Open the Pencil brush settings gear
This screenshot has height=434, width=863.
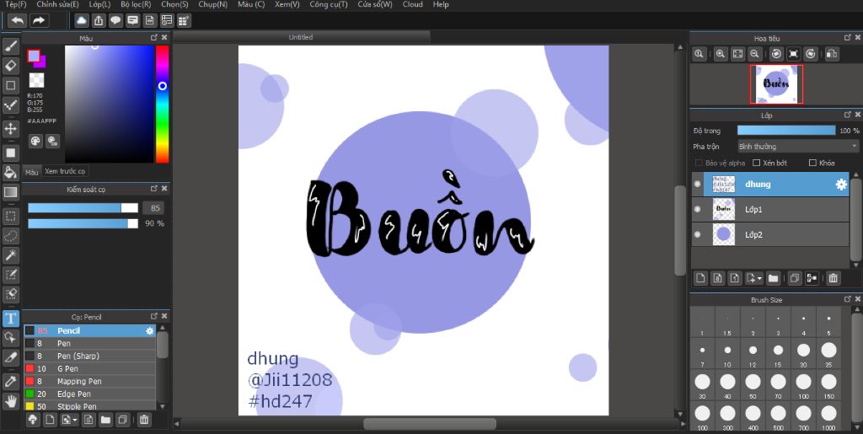point(149,331)
